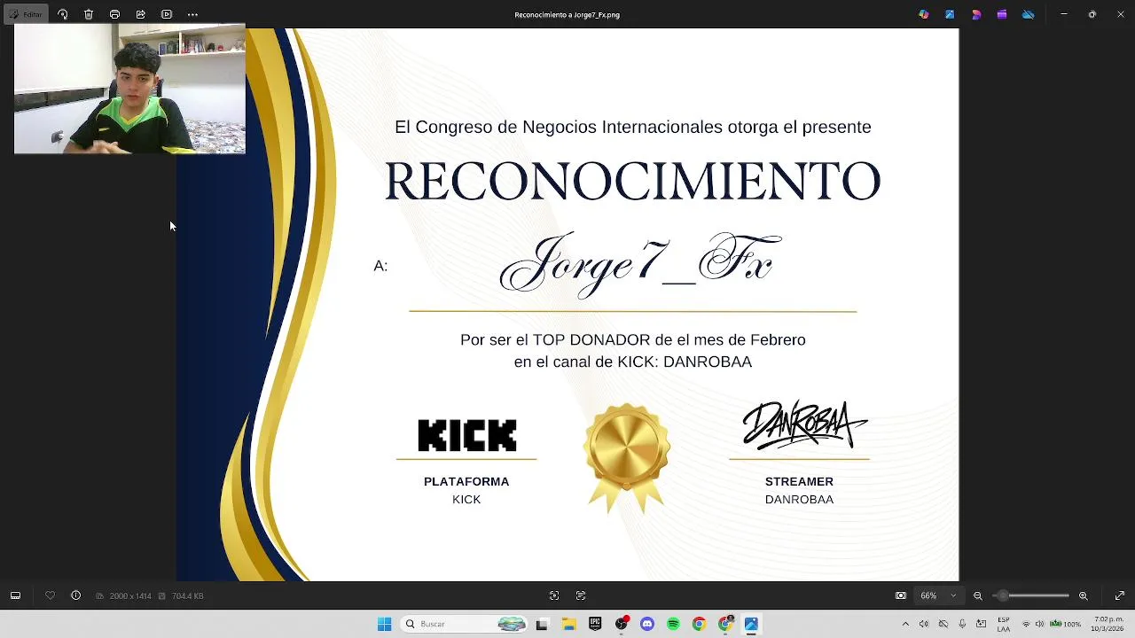Image resolution: width=1135 pixels, height=638 pixels.
Task: Click the DANROBAA signature
Action: click(x=804, y=424)
